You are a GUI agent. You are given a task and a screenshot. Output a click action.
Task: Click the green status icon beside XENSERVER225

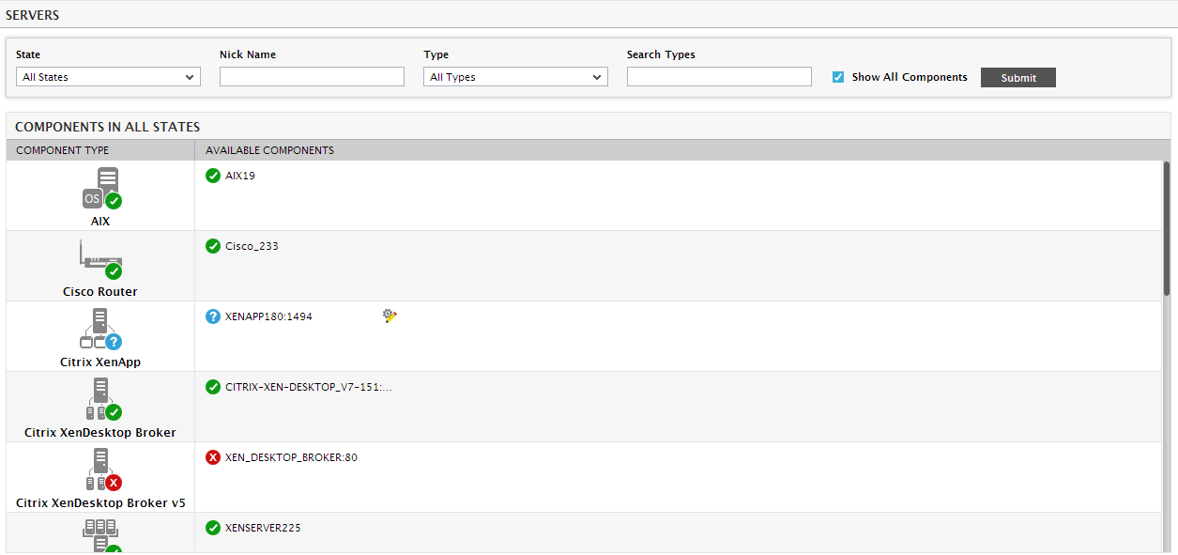point(213,528)
